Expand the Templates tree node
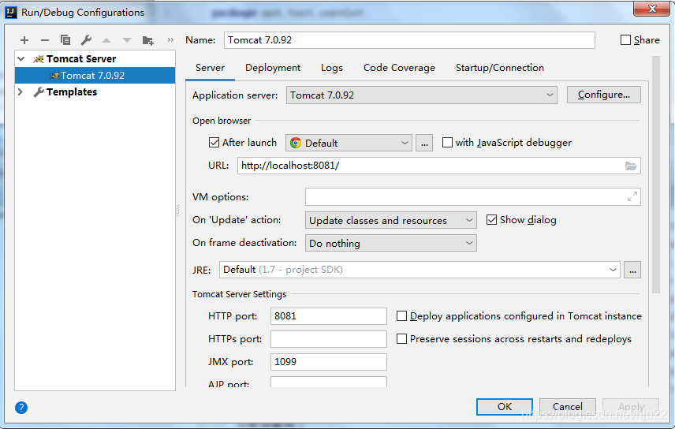This screenshot has width=675, height=429. 21,91
